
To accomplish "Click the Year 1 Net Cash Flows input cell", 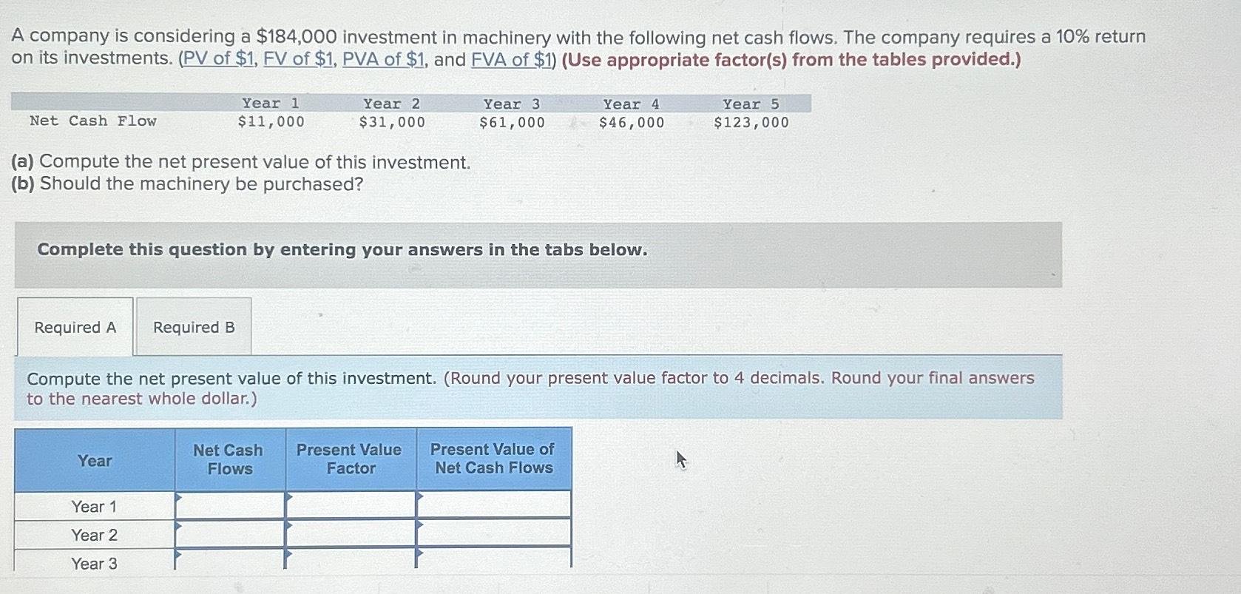I will point(229,506).
